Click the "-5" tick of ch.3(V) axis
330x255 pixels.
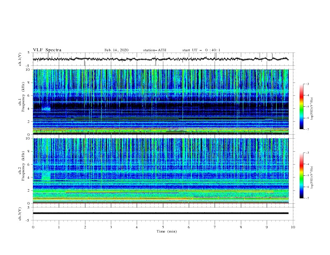28,220
